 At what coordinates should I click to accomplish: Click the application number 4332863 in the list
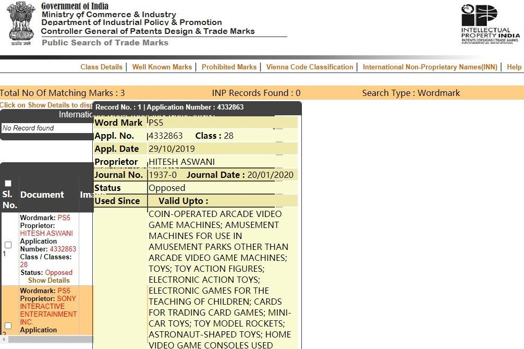click(63, 249)
